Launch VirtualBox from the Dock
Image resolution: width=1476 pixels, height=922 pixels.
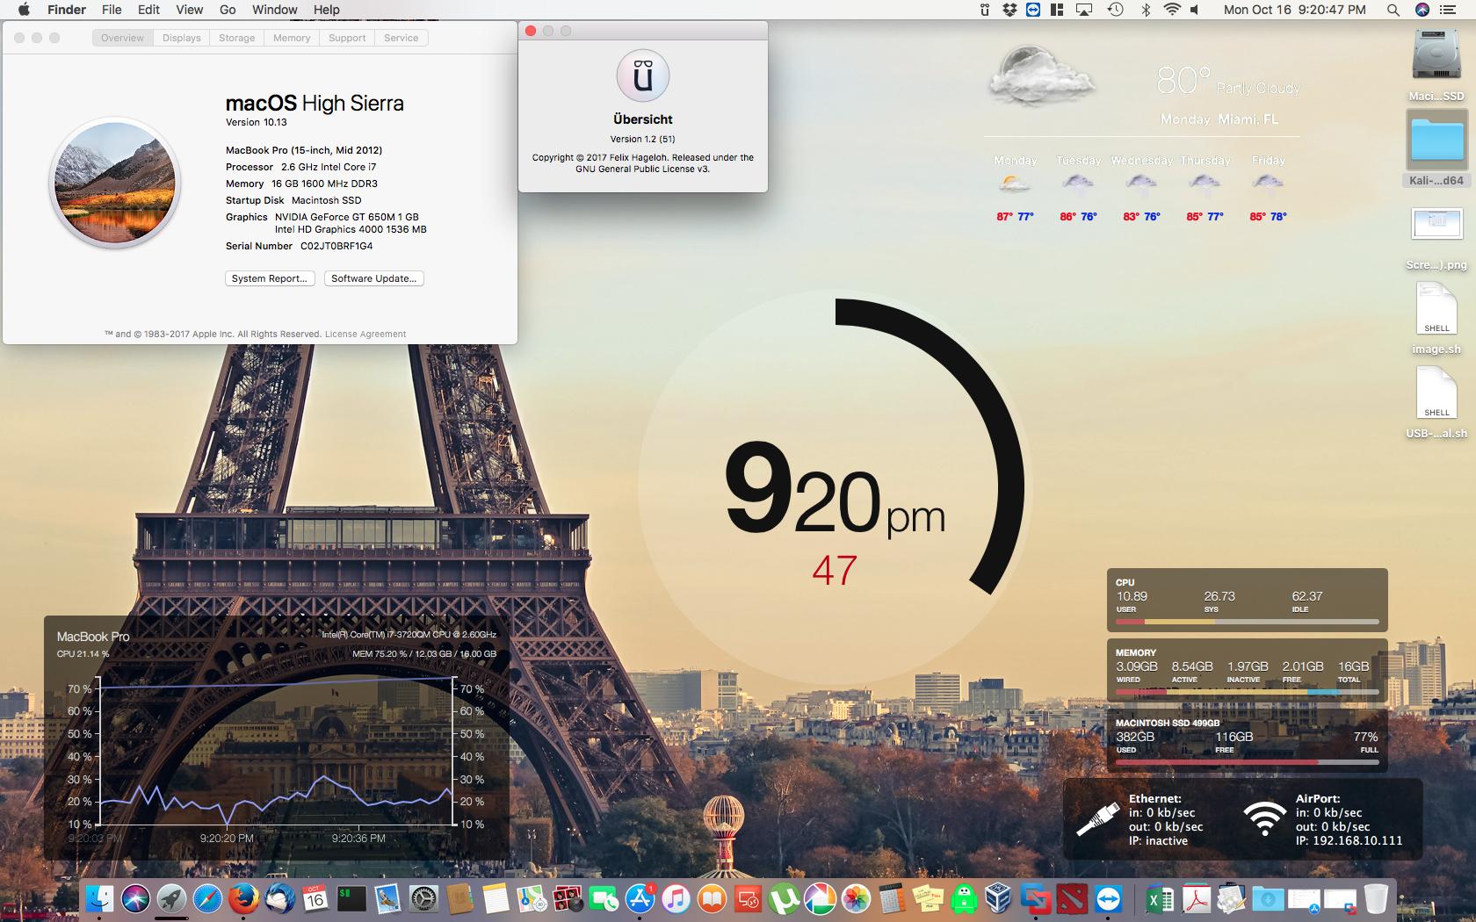click(999, 898)
